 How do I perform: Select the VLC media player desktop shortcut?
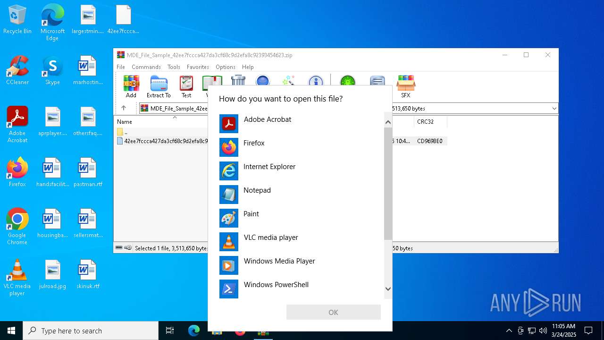coord(17,278)
